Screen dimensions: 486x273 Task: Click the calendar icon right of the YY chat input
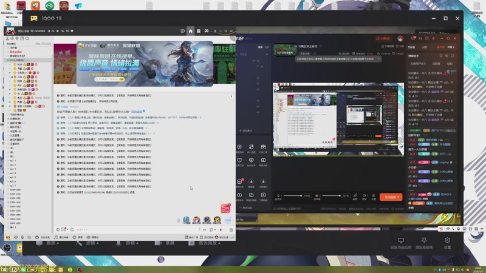[x=231, y=230]
